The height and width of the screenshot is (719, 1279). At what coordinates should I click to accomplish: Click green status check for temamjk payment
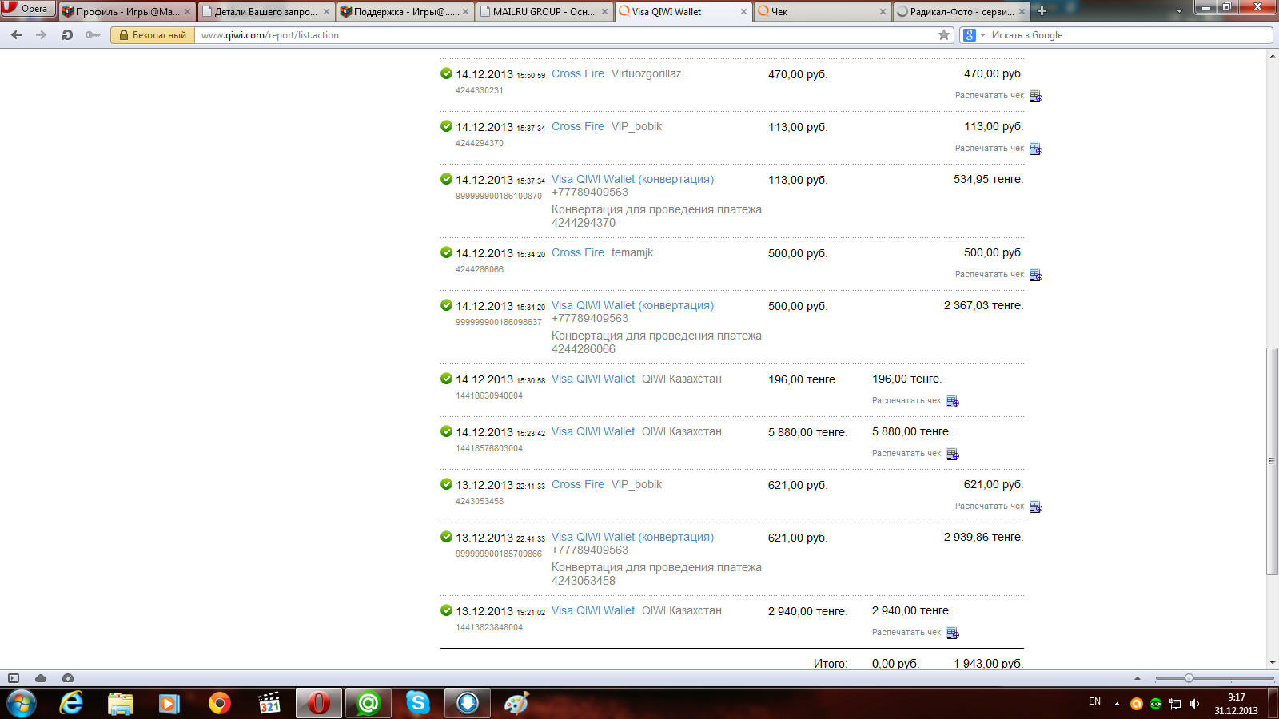446,252
